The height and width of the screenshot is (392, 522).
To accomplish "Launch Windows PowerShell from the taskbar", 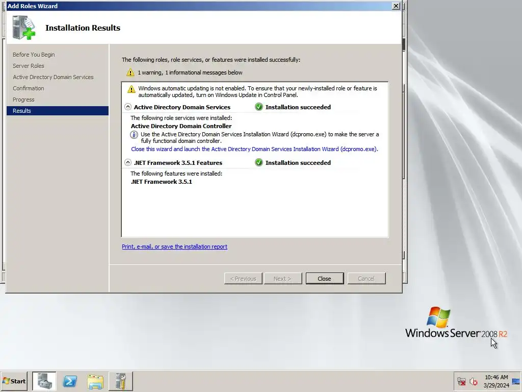I will [x=70, y=381].
